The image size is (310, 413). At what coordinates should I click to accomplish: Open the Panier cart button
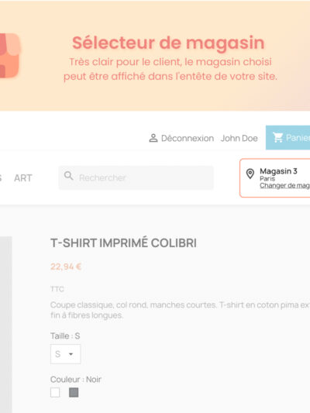(x=288, y=137)
